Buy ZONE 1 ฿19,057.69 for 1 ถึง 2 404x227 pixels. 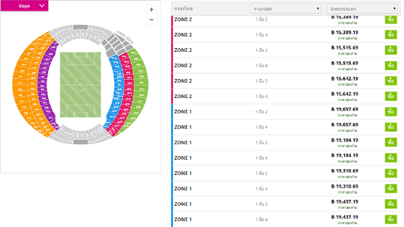[391, 112]
